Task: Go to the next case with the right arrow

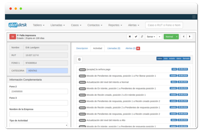Action: click(190, 36)
